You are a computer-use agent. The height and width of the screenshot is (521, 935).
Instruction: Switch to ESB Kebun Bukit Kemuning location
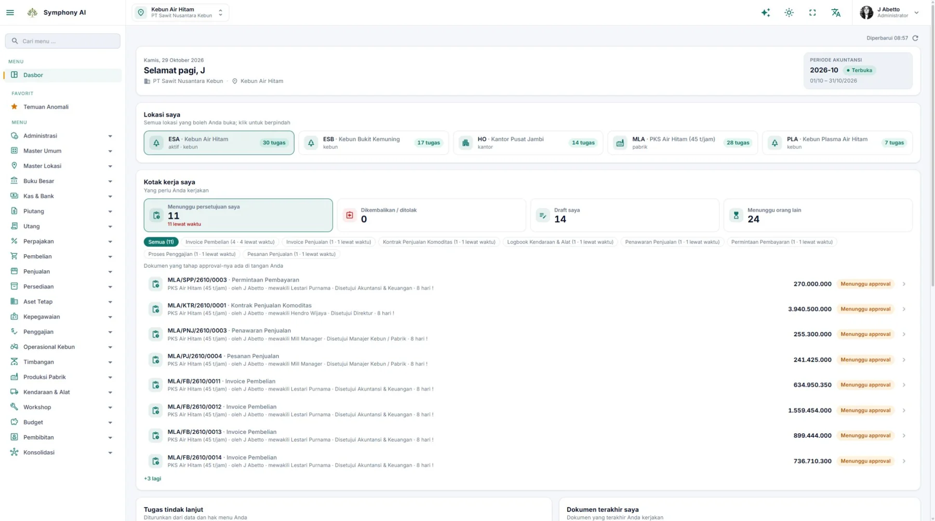[373, 143]
